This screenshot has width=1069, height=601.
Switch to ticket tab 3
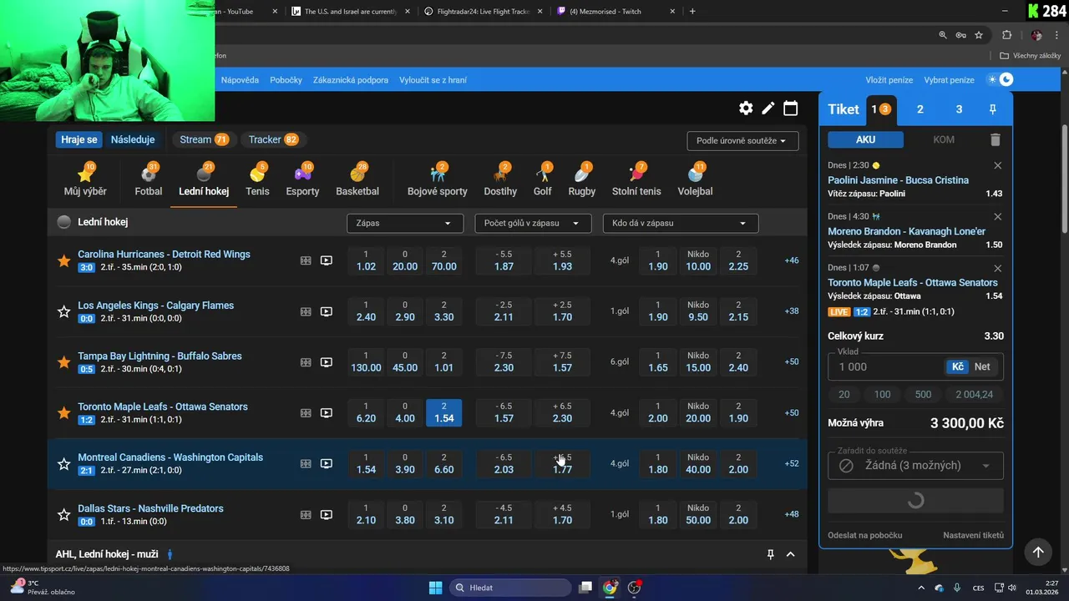[x=959, y=109]
